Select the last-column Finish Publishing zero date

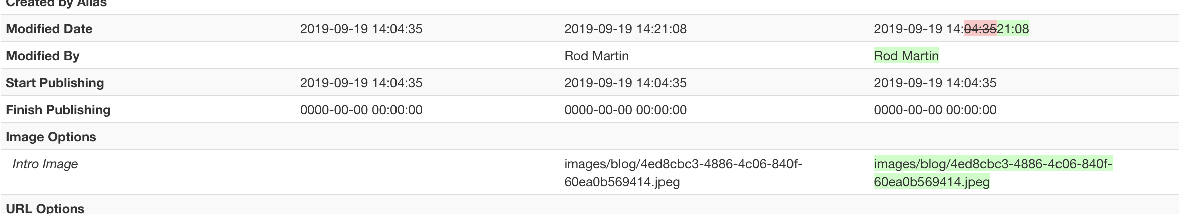tap(935, 110)
